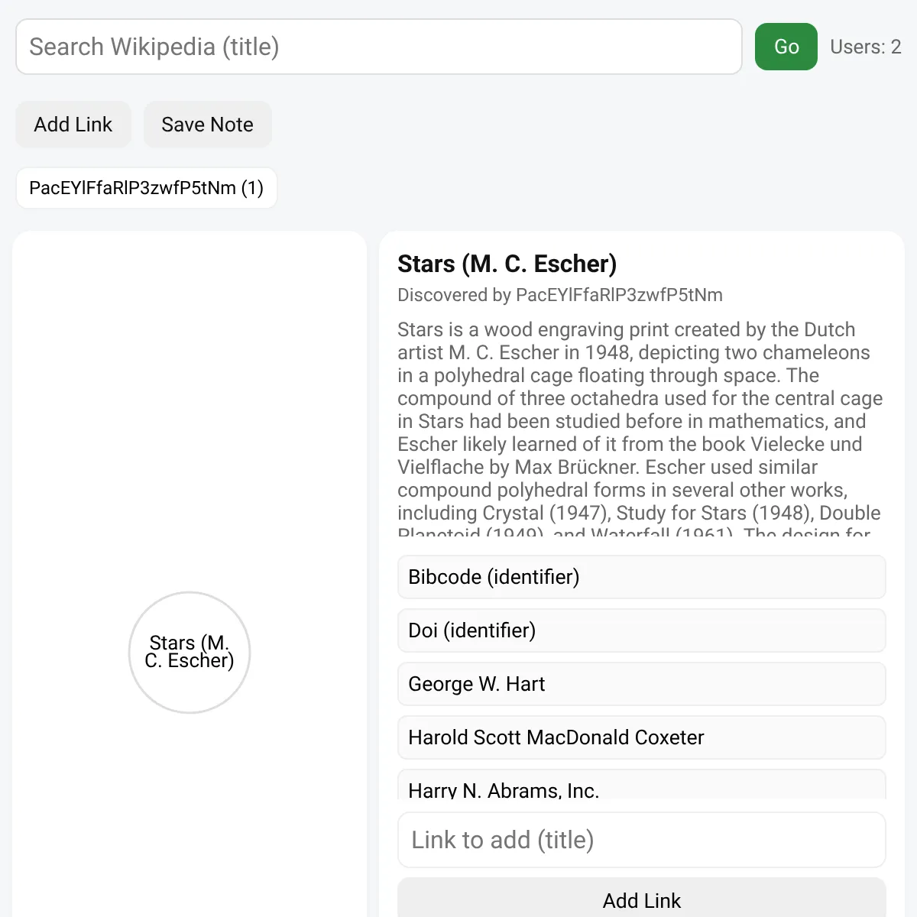Open the Doi (identifier) link

(x=642, y=630)
